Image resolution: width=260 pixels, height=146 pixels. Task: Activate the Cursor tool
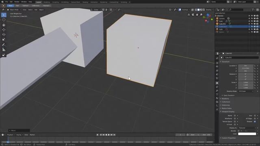4,20
